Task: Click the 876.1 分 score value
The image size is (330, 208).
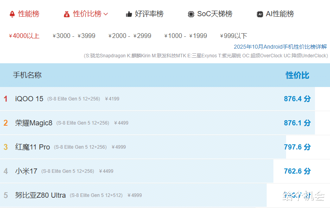Action: point(297,123)
